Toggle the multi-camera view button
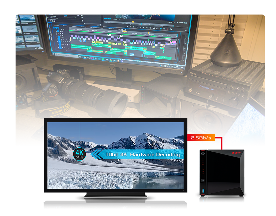The height and width of the screenshot is (216, 276). coord(171,29)
